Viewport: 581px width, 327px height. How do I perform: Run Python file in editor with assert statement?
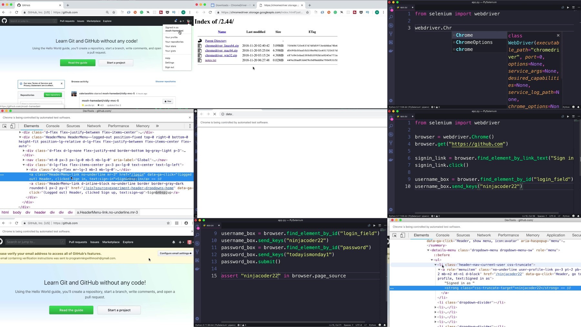[x=374, y=225]
